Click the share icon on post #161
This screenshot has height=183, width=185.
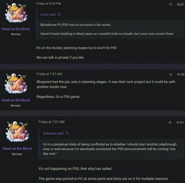pyautogui.click(x=170, y=122)
